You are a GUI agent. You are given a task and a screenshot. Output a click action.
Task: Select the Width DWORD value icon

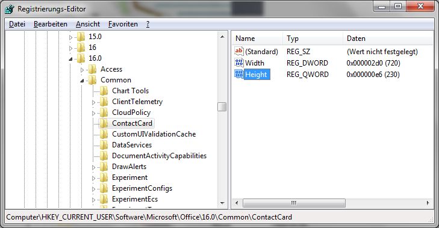[x=239, y=63]
